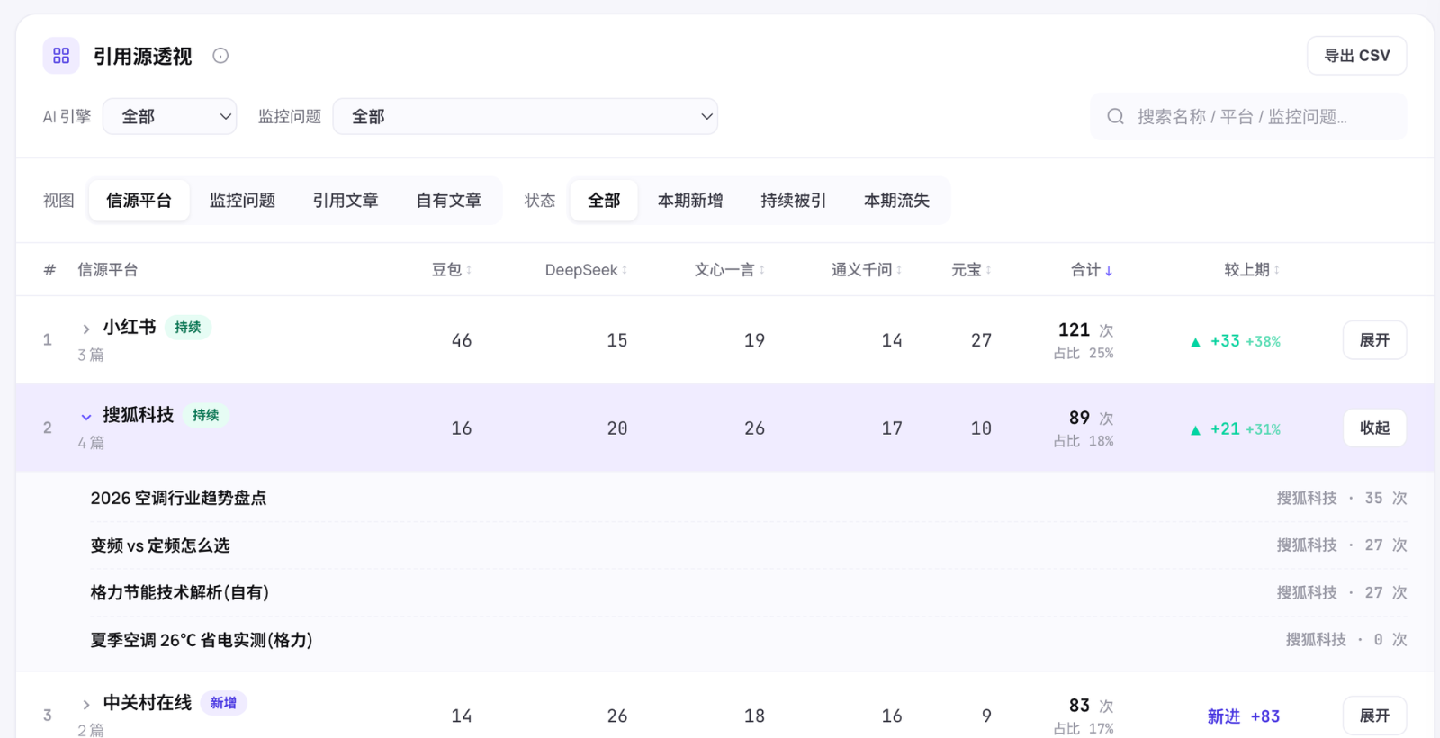Screen dimensions: 1440x738
Task: Open the 监控问题 filter dropdown
Action: (526, 116)
